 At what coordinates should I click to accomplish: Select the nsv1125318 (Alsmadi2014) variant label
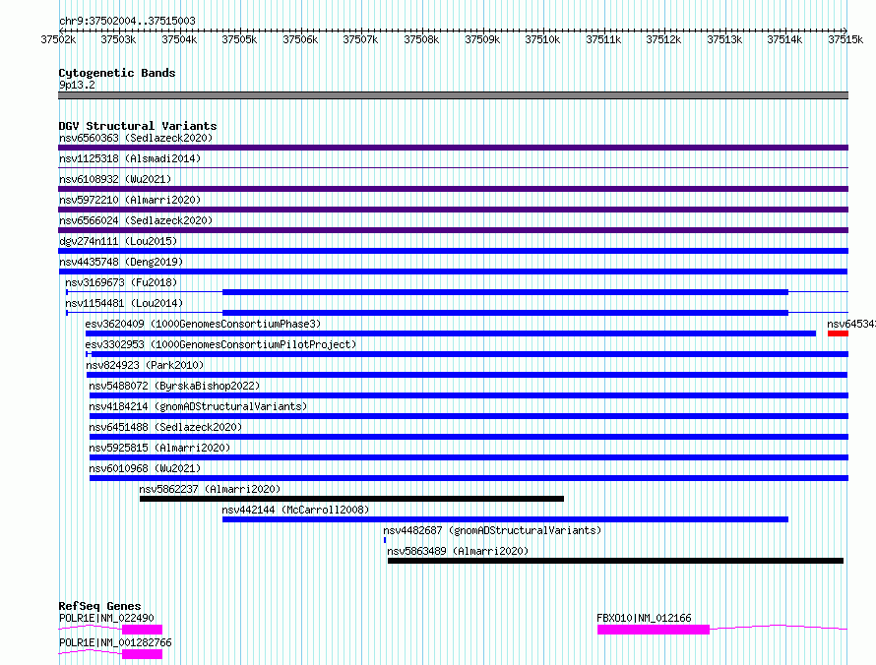pyautogui.click(x=130, y=158)
